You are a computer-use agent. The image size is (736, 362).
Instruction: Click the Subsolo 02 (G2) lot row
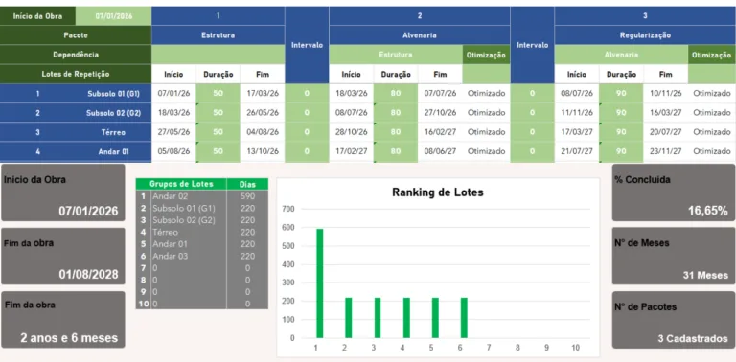tap(76, 113)
